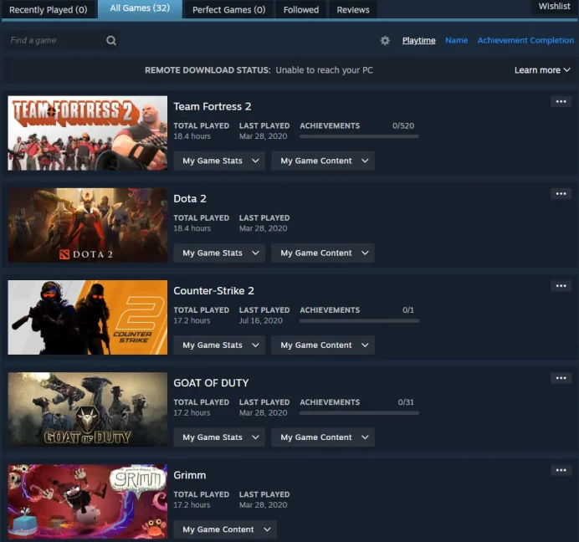Click the GOAT OF DUTY achievements progress bar
The image size is (579, 542).
pyautogui.click(x=359, y=413)
